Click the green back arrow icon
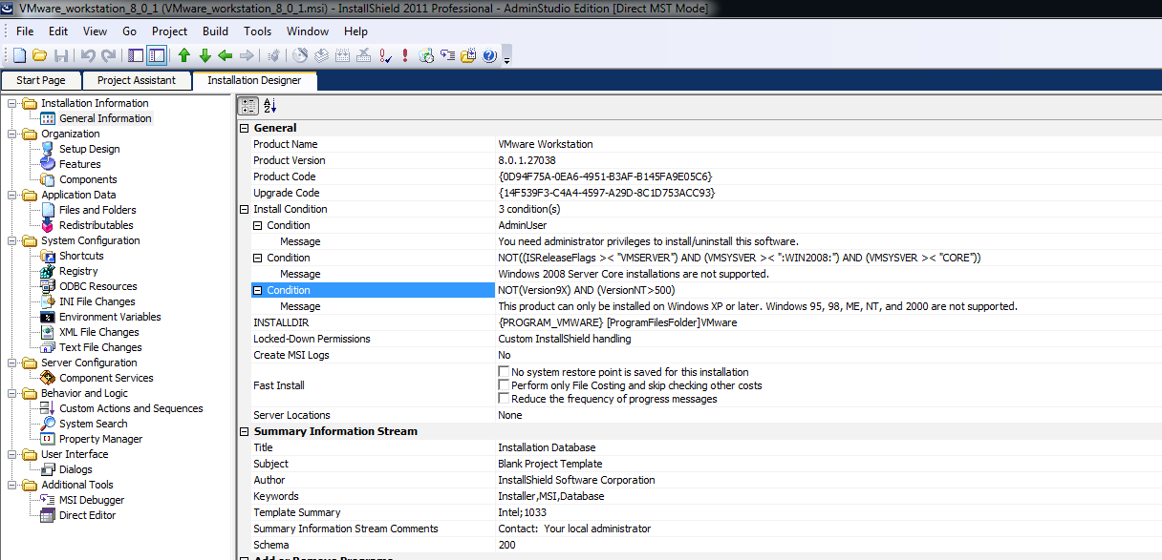The image size is (1162, 560). click(226, 55)
